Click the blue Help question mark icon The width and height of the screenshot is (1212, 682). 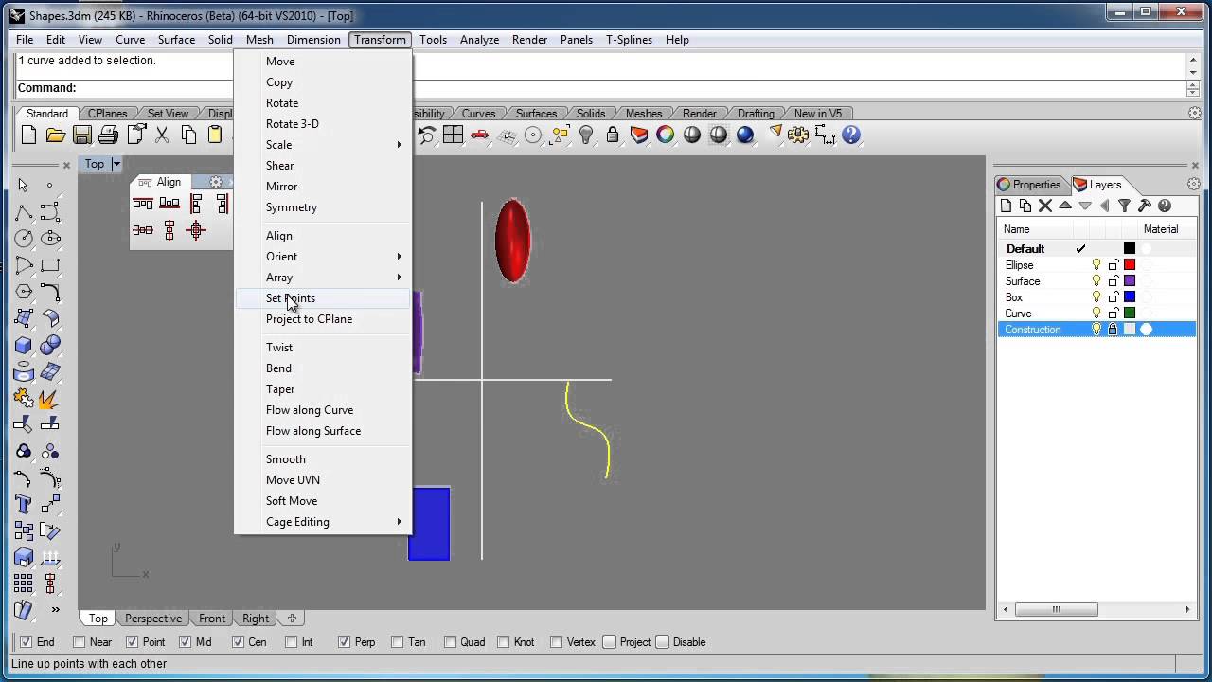[x=850, y=135]
